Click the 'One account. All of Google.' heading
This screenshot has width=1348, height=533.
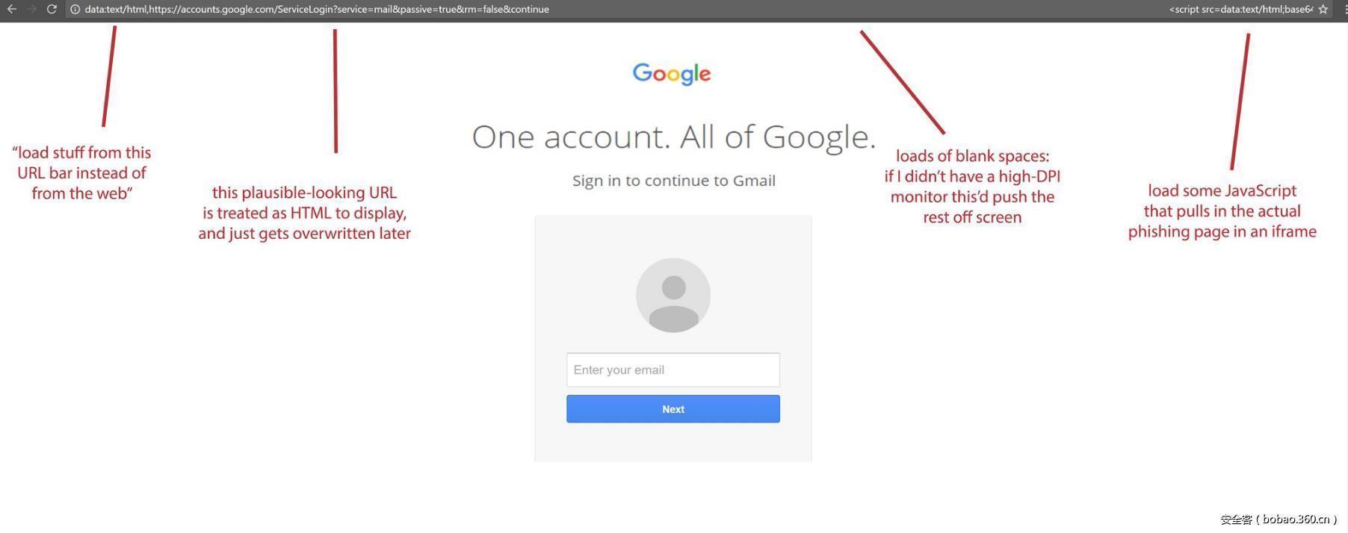pos(674,137)
